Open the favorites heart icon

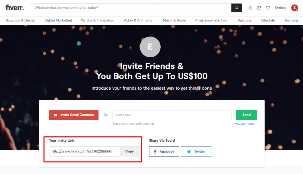(268, 8)
